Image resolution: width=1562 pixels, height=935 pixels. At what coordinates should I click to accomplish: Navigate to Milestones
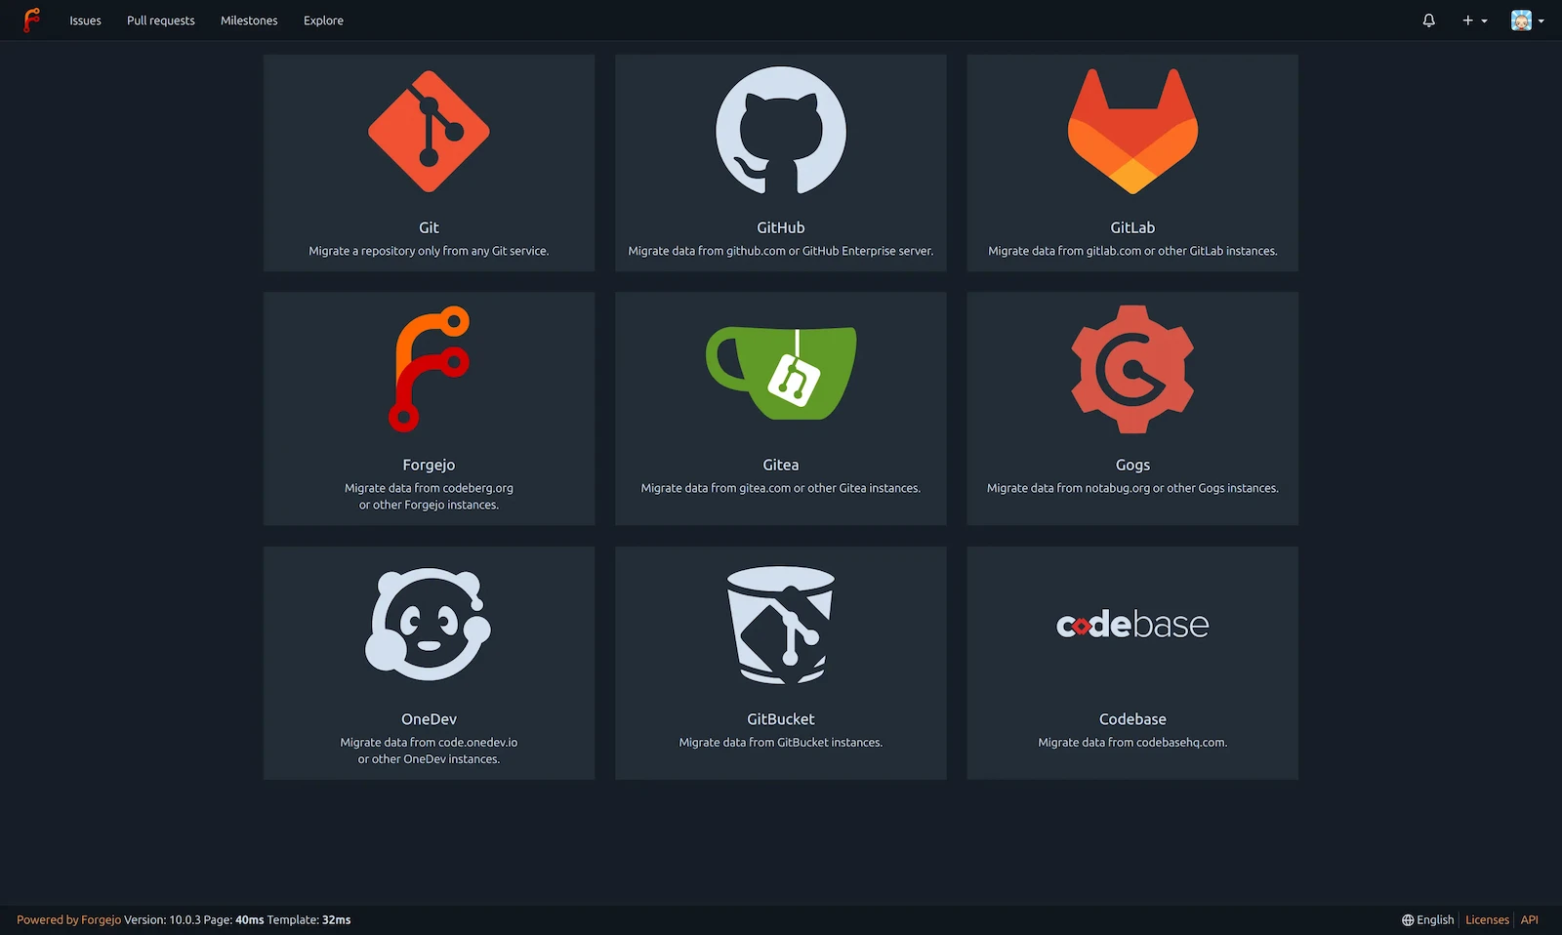[x=249, y=20]
